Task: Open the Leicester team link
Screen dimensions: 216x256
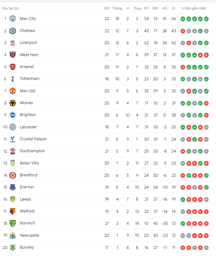Action: (x=28, y=127)
